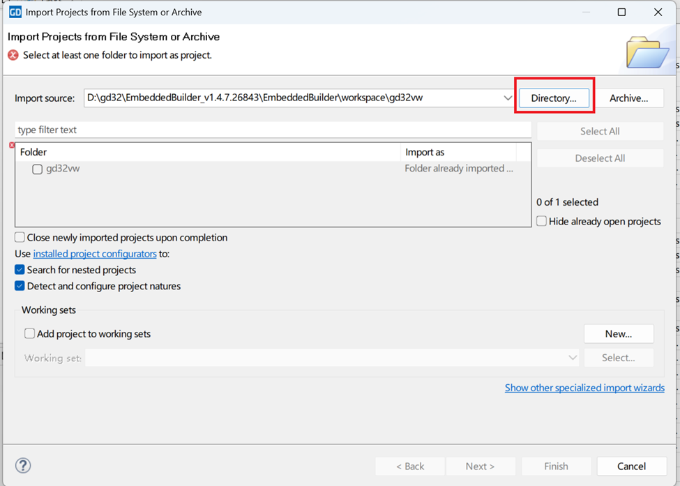Toggle Hide already open projects

[x=542, y=221]
